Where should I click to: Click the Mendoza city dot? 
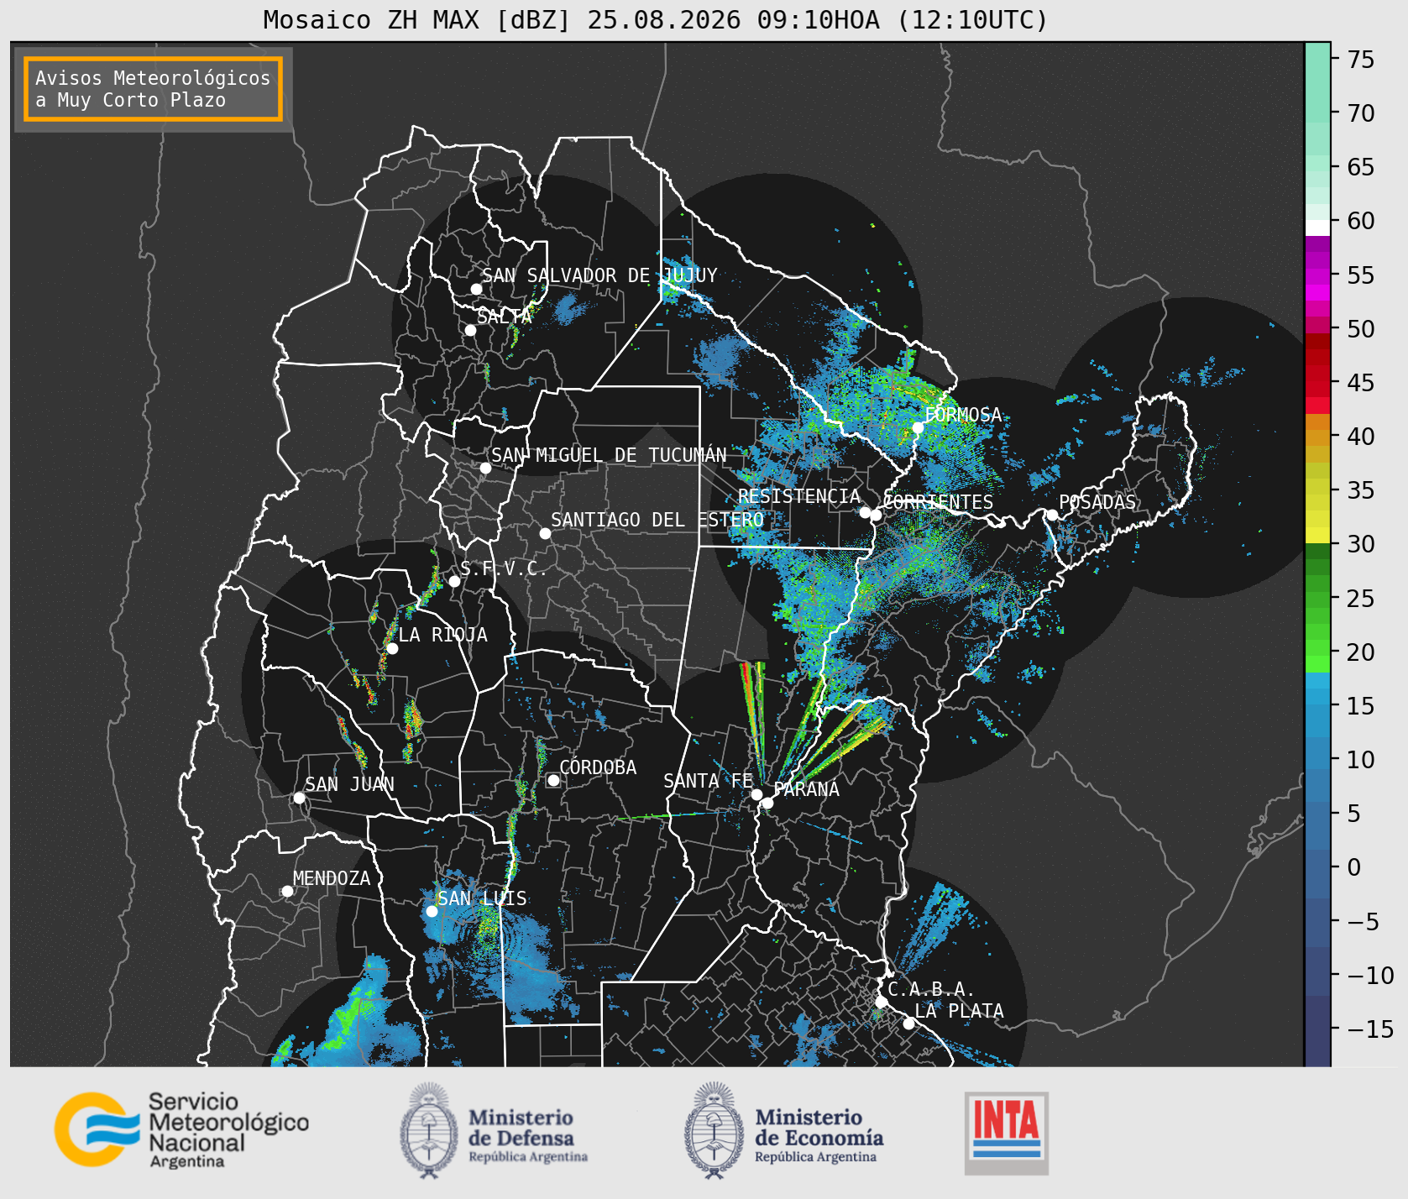(287, 891)
